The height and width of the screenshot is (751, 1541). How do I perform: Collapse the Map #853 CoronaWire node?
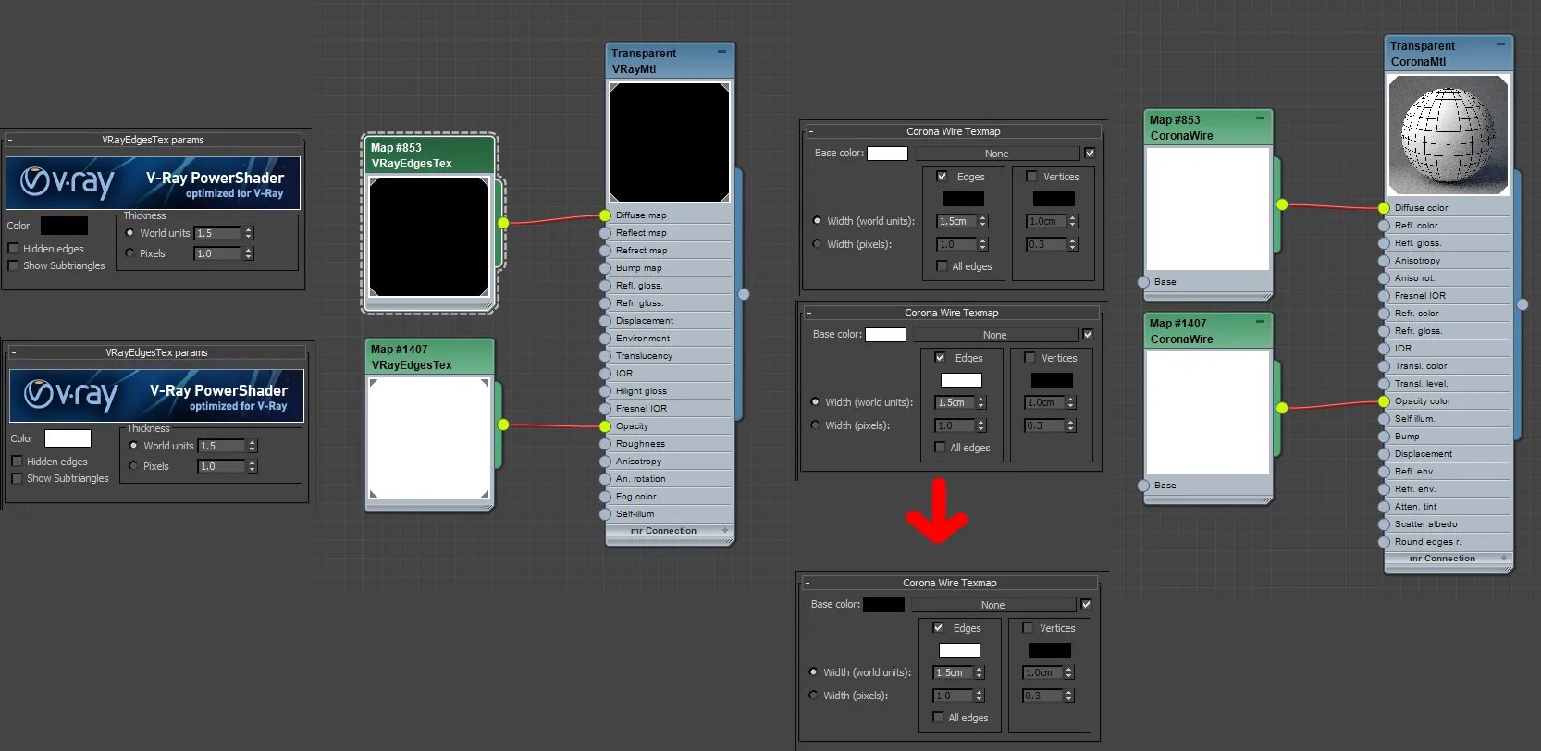[x=1260, y=118]
